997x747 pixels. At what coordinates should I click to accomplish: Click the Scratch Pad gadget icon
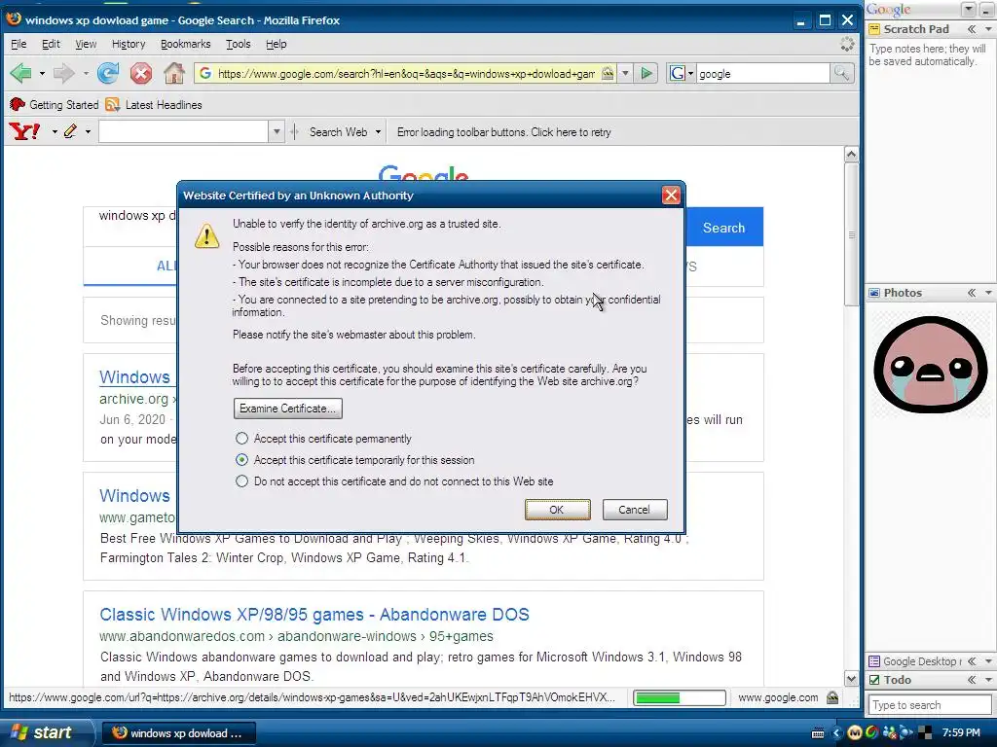coord(874,29)
